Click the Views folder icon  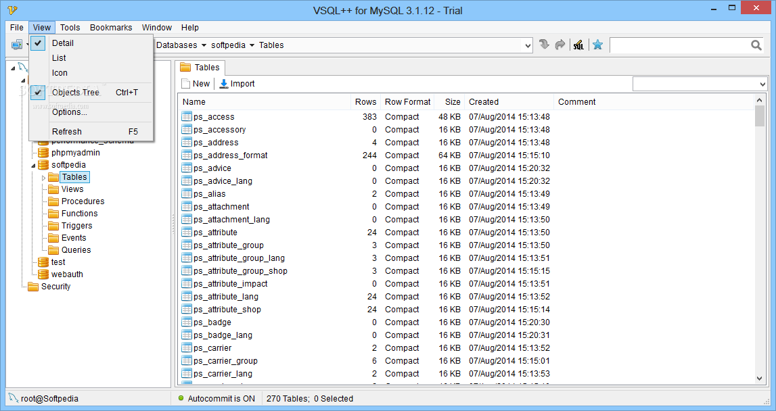click(x=53, y=189)
